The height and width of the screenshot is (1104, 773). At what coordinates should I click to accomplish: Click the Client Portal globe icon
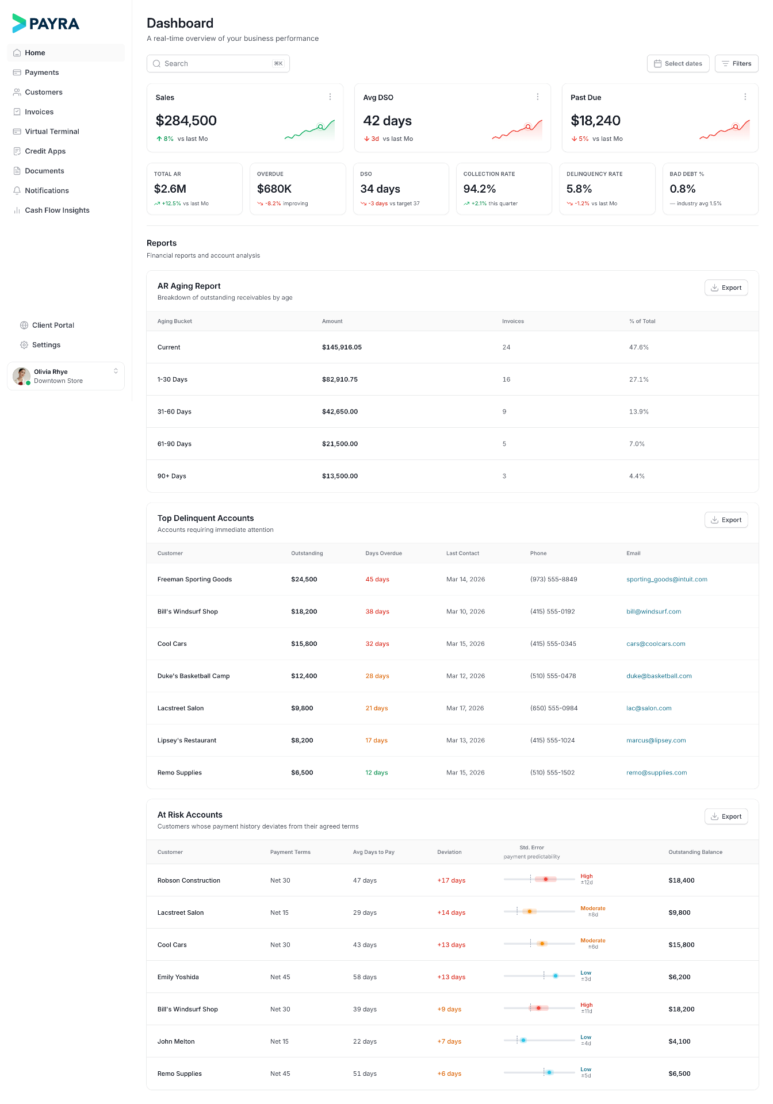pyautogui.click(x=24, y=325)
